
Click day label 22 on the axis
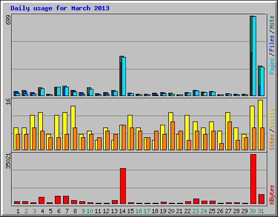click(187, 211)
